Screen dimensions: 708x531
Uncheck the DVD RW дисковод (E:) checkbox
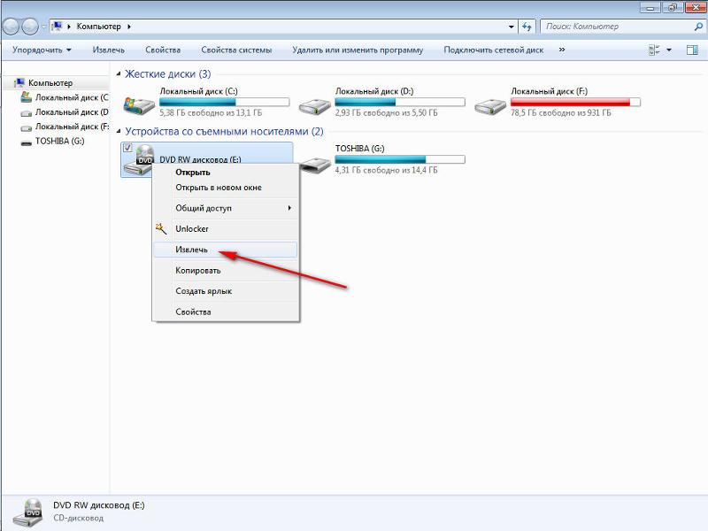127,148
